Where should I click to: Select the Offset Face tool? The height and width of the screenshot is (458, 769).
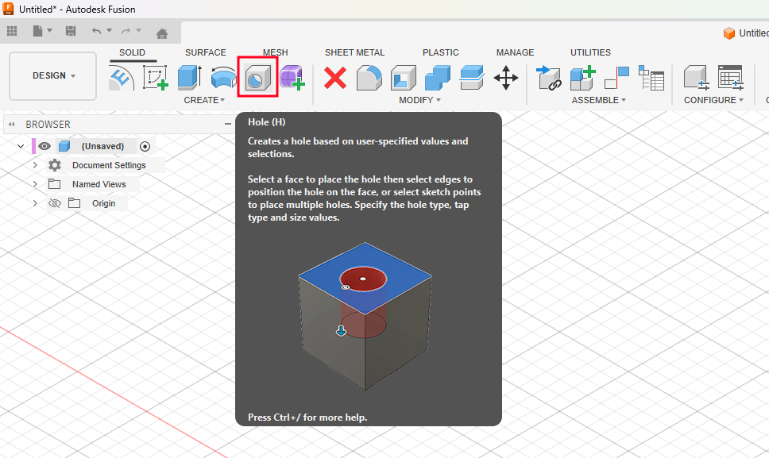coord(472,78)
